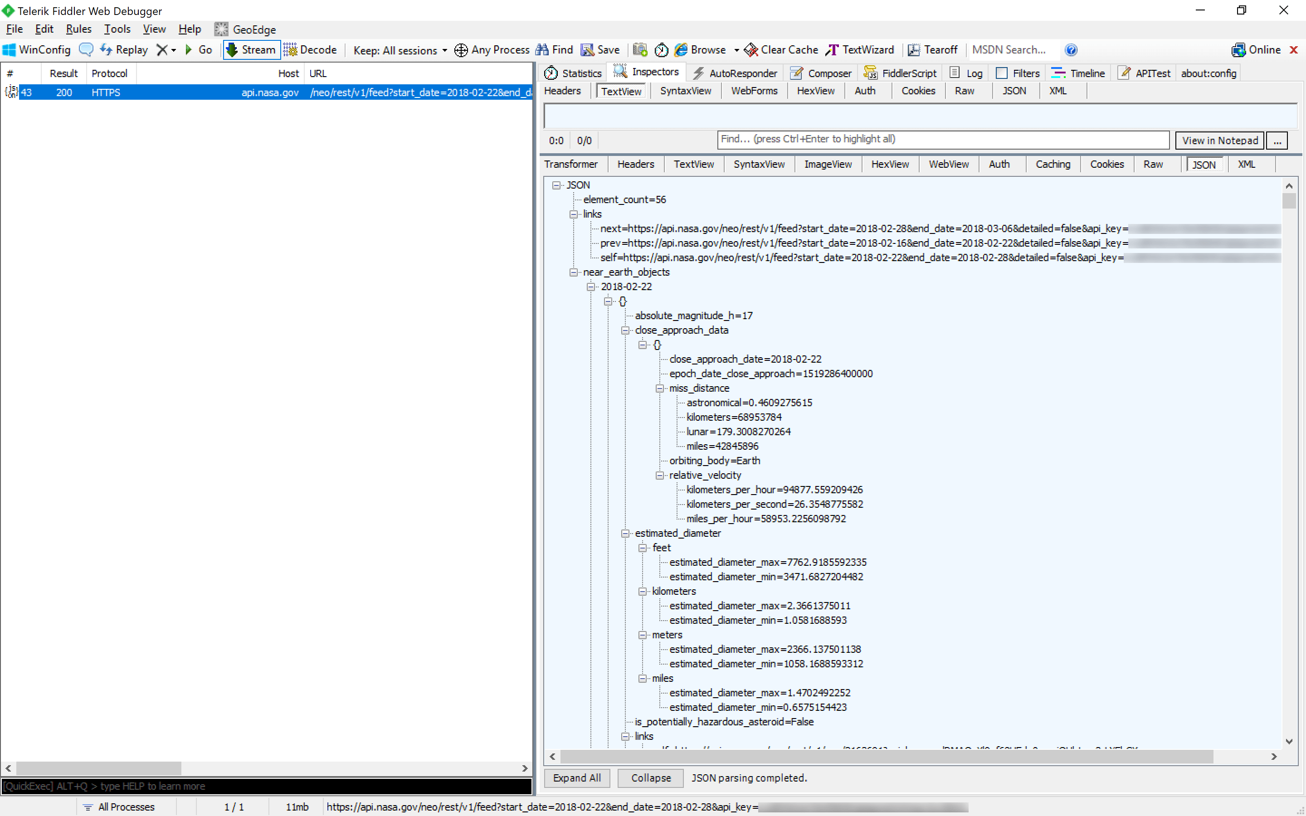Screen dimensions: 1306x816
Task: Select request SyntaxView tab
Action: pos(685,91)
